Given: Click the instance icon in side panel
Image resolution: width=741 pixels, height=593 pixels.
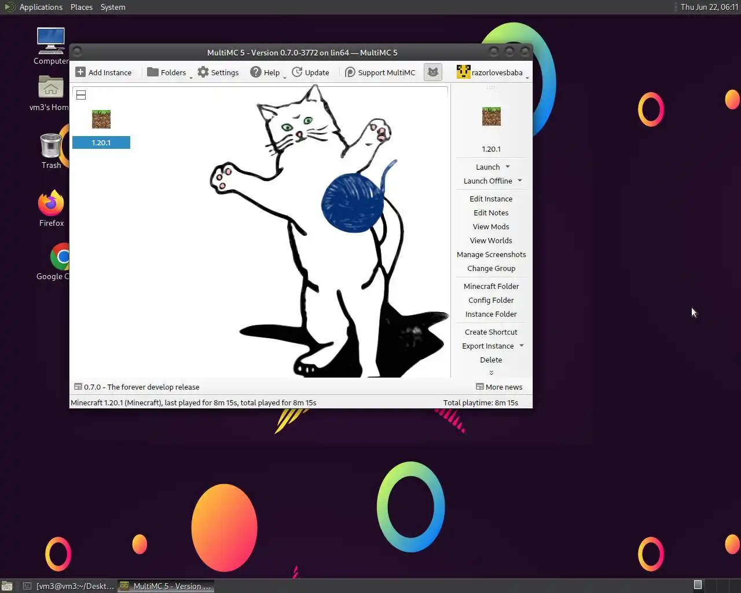Looking at the screenshot, I should point(491,116).
